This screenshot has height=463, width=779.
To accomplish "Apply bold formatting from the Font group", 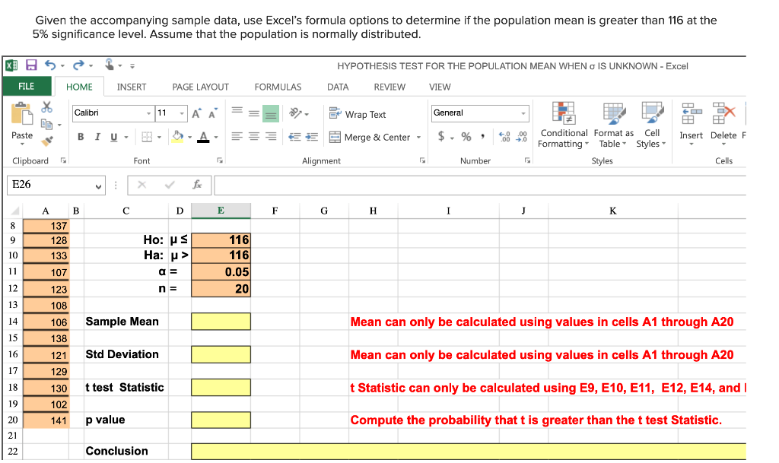I will tap(80, 135).
